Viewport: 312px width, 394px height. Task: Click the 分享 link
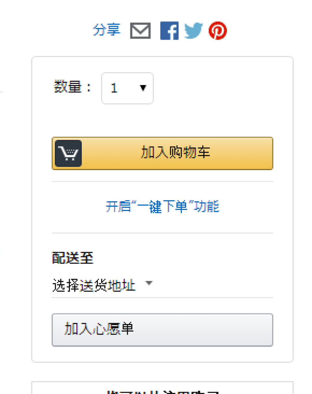coord(107,30)
